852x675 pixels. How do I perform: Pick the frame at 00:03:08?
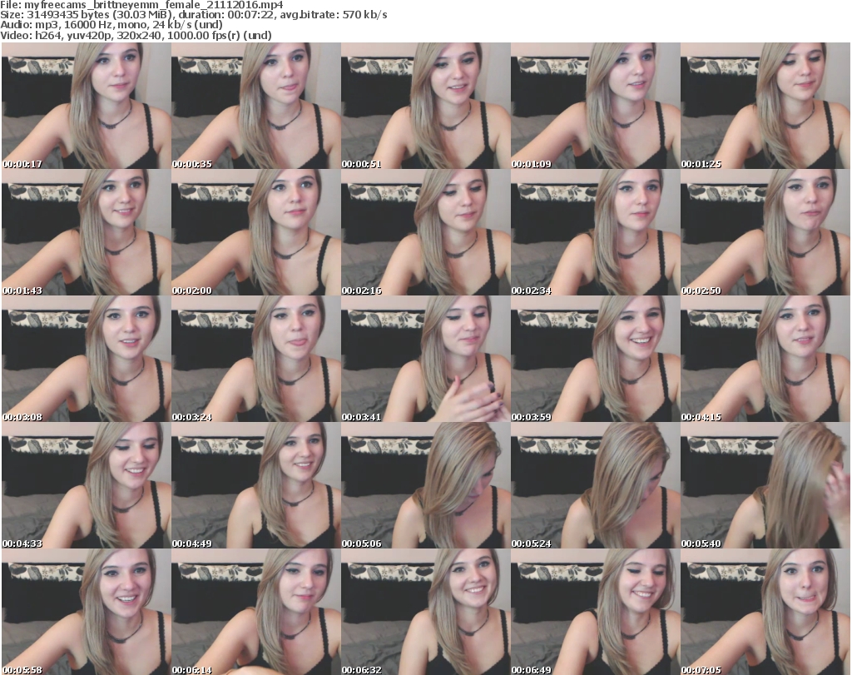click(87, 359)
